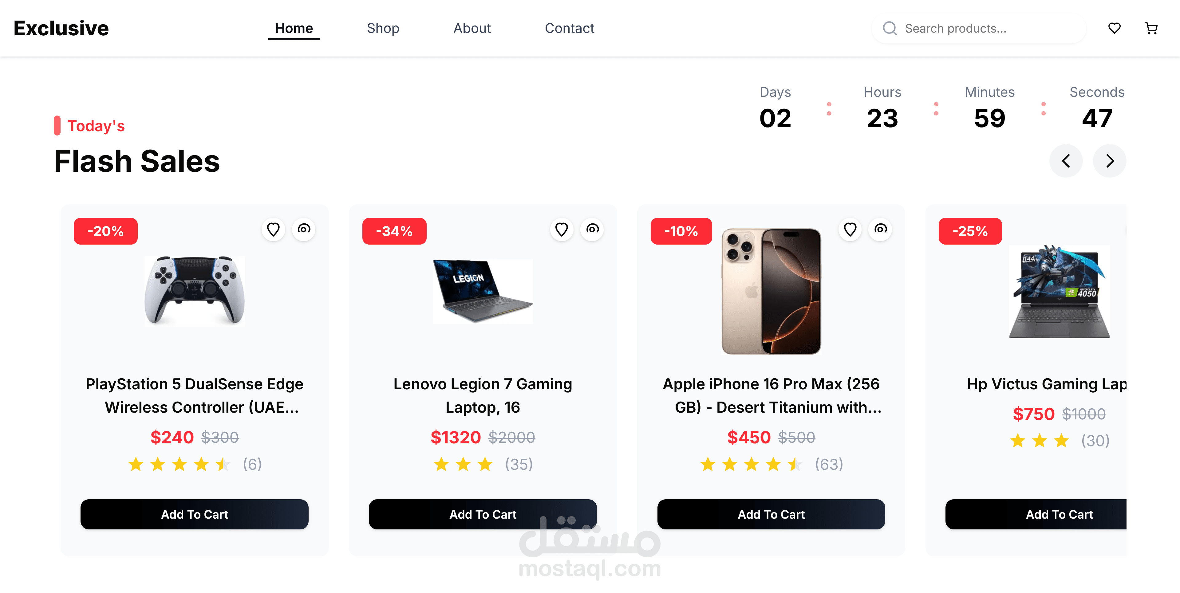Open the shopping cart icon in header

[x=1151, y=28]
